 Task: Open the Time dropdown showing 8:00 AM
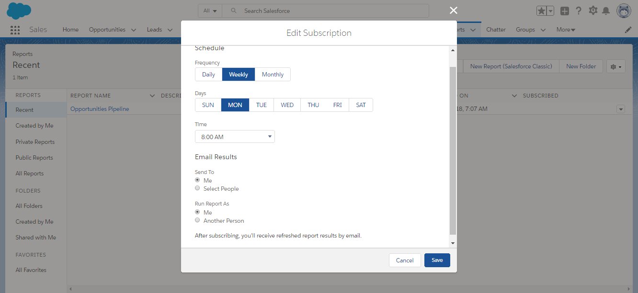[235, 137]
